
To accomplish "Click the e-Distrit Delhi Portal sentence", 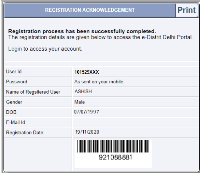I will pyautogui.click(x=100, y=37).
